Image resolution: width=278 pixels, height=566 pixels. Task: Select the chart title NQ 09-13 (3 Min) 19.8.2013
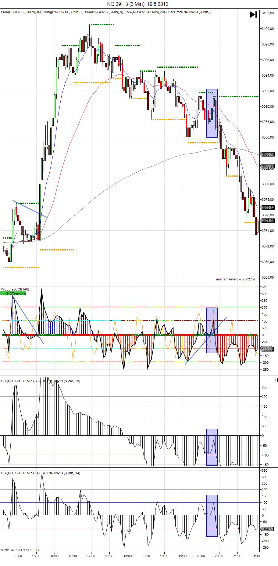pos(138,4)
